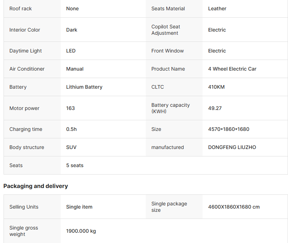Select the "Manual" air conditioner value
288x243 pixels.
[x=75, y=69]
